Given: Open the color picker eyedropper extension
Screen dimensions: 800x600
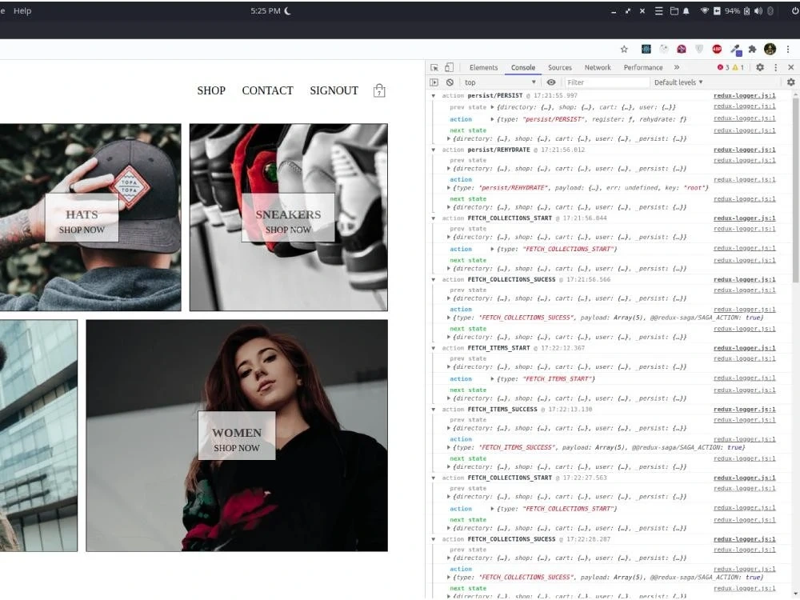Looking at the screenshot, I should point(735,50).
